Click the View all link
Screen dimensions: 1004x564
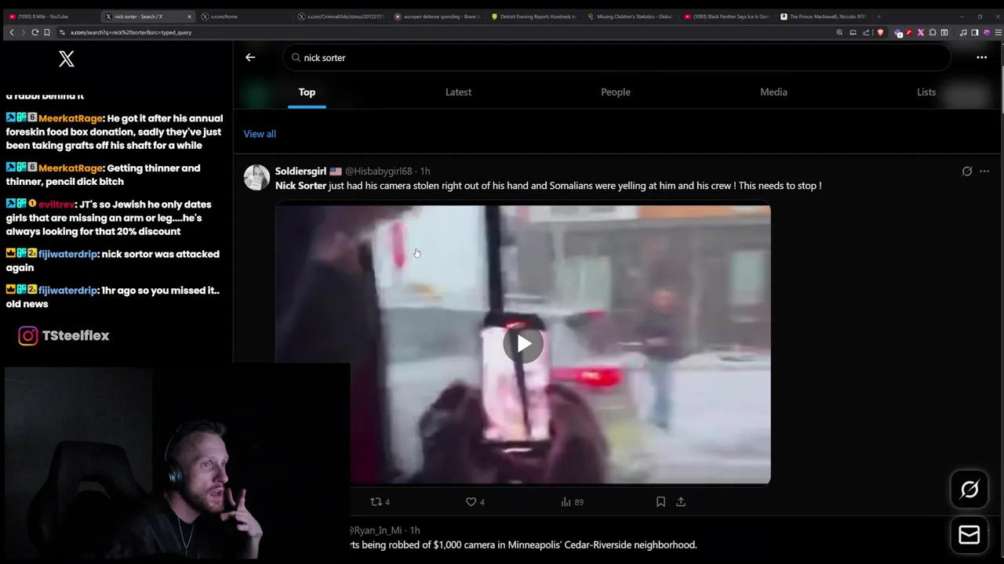coord(260,134)
